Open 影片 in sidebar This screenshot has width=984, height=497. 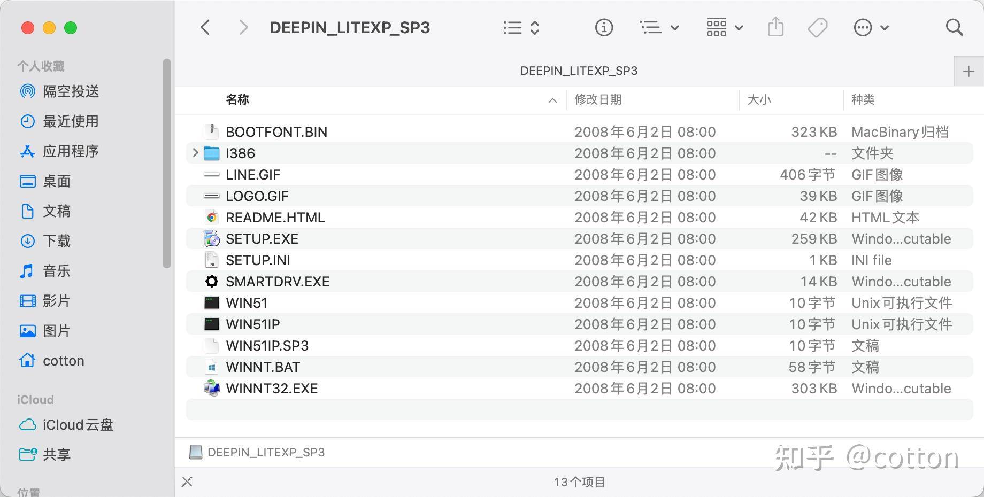(x=45, y=301)
